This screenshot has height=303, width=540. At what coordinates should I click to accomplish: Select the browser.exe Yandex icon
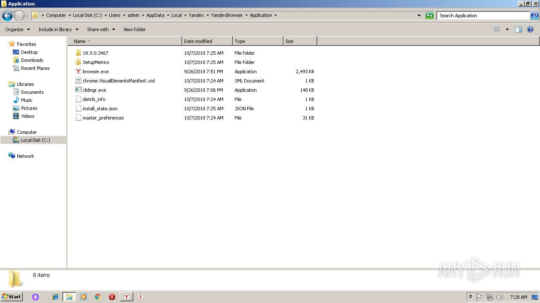pos(78,72)
